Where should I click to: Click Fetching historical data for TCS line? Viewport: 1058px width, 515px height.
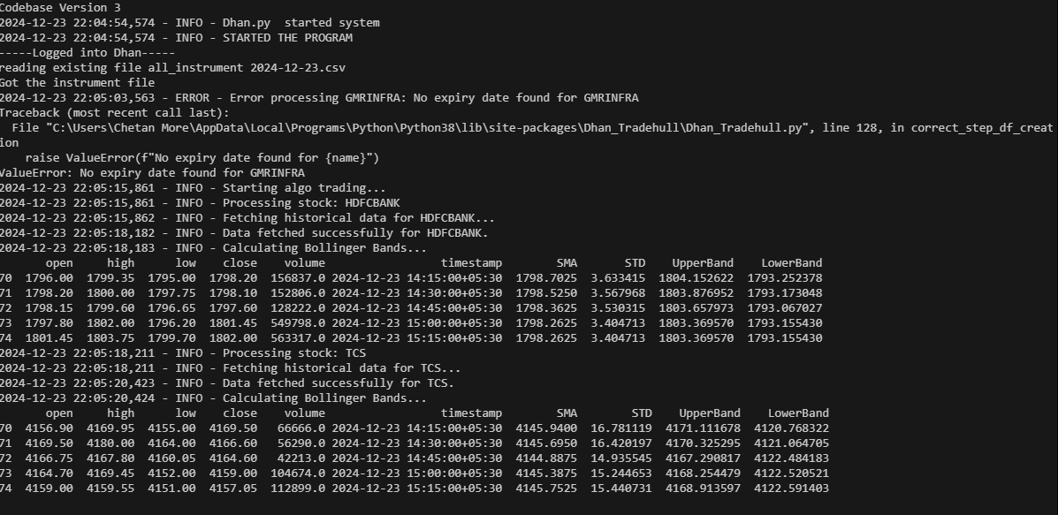230,368
